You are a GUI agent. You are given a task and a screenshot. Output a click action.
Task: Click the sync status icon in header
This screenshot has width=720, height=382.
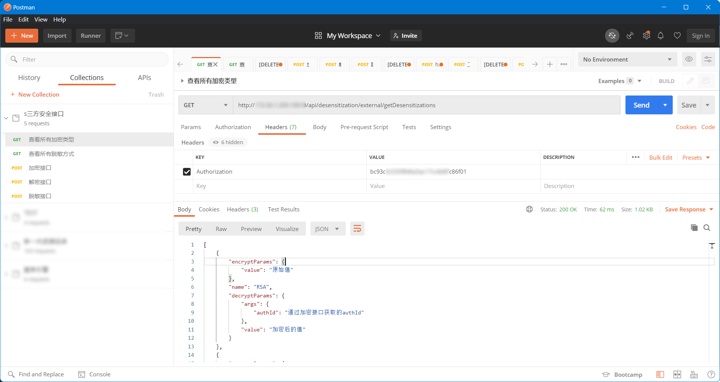(x=612, y=35)
